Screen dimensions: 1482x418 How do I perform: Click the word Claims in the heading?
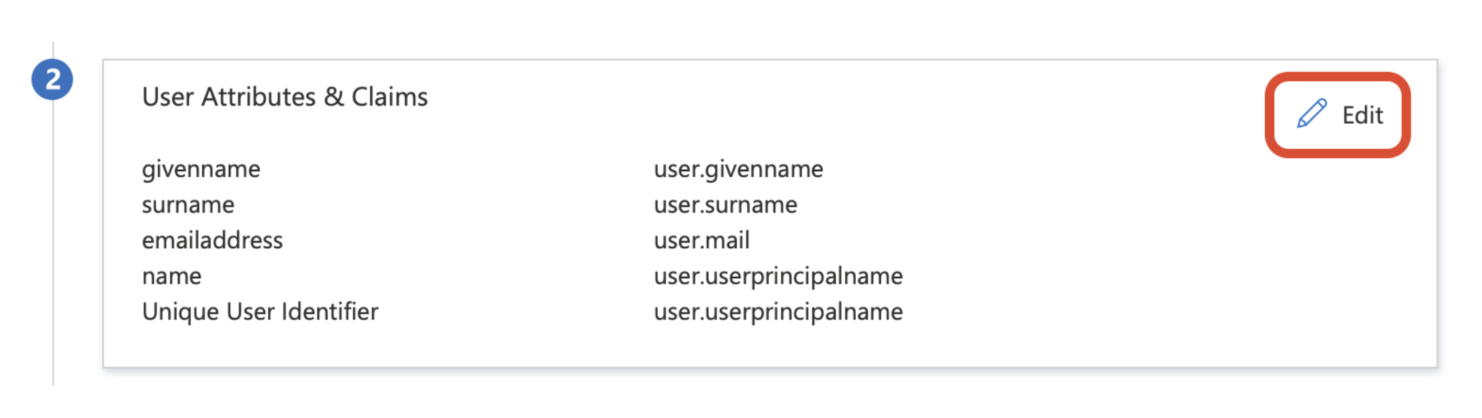pyautogui.click(x=390, y=97)
